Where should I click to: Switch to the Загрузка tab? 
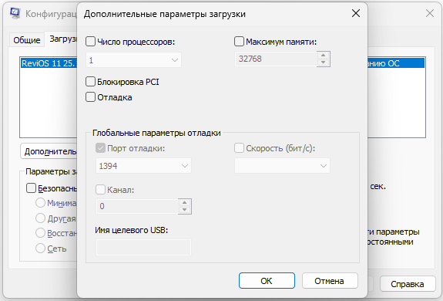coord(62,39)
